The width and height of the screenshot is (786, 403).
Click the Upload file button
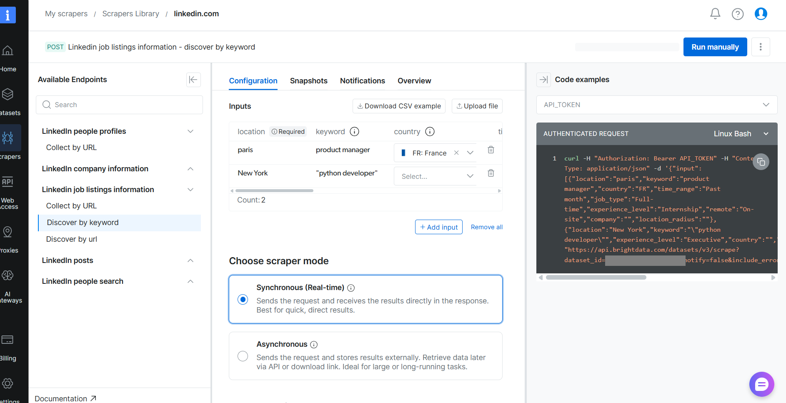[477, 106]
